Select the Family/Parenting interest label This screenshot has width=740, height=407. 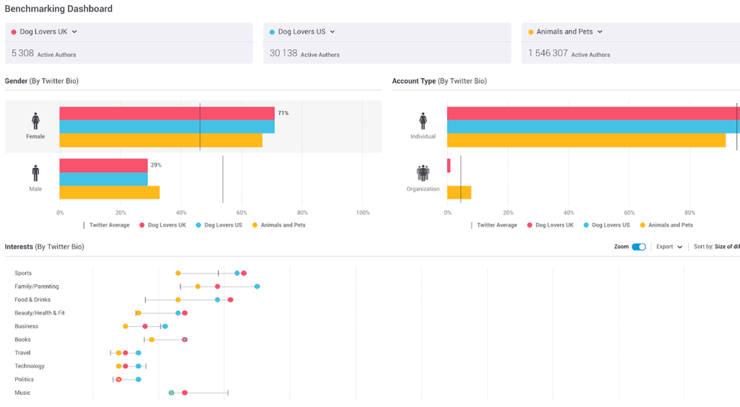37,286
